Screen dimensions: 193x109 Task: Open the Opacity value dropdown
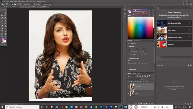pyautogui.click(x=149, y=79)
